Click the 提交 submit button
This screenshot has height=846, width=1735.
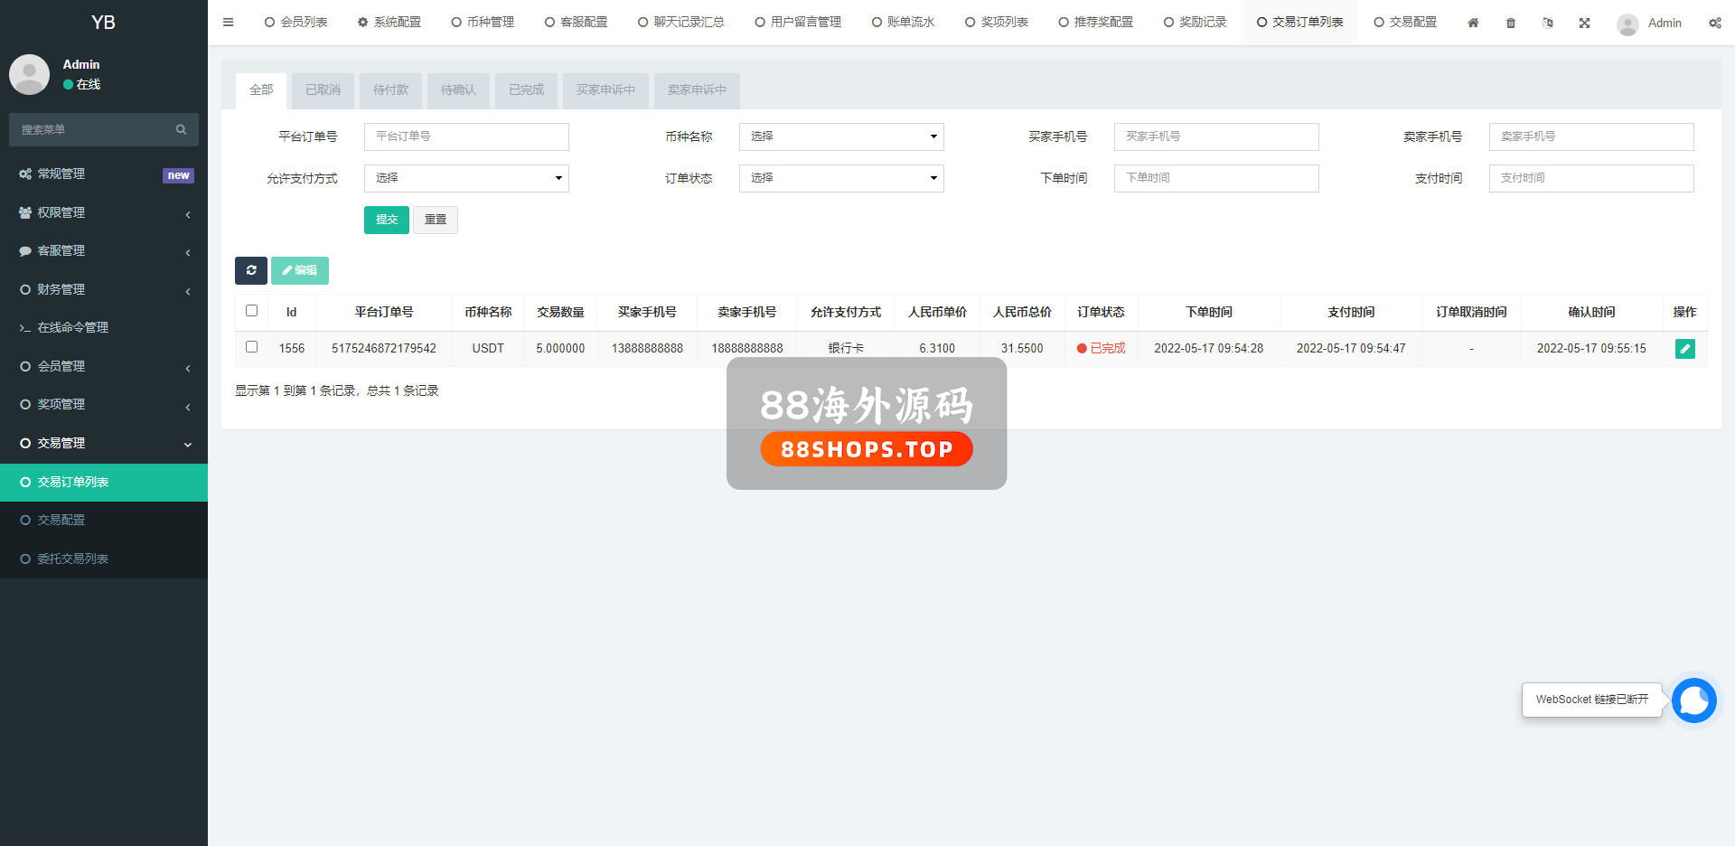pyautogui.click(x=386, y=220)
